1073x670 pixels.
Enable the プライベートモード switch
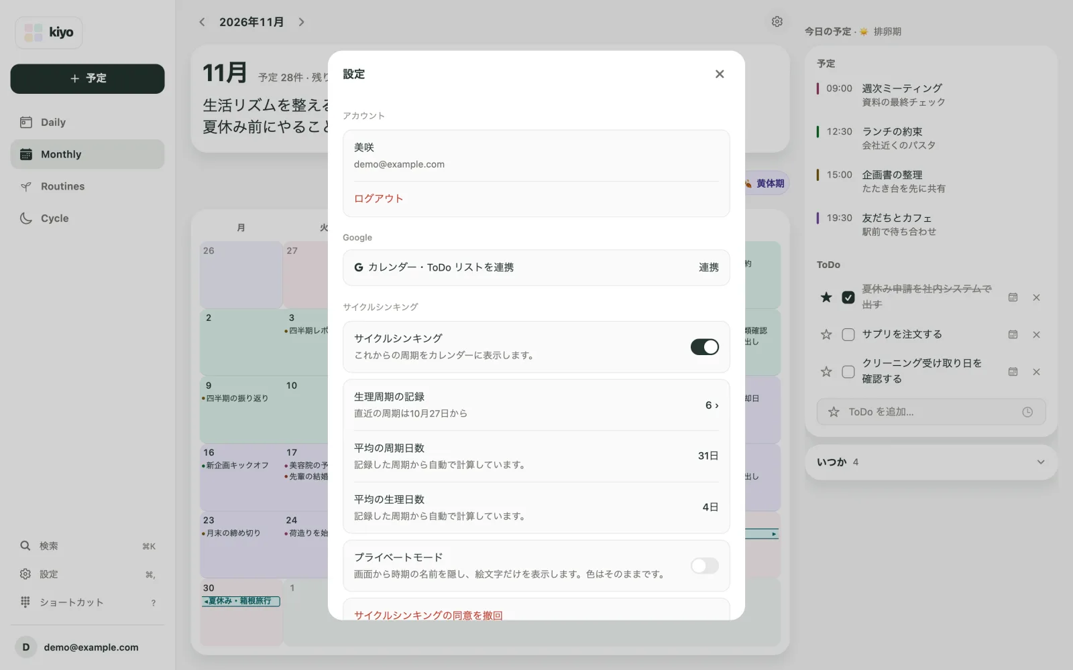coord(705,565)
